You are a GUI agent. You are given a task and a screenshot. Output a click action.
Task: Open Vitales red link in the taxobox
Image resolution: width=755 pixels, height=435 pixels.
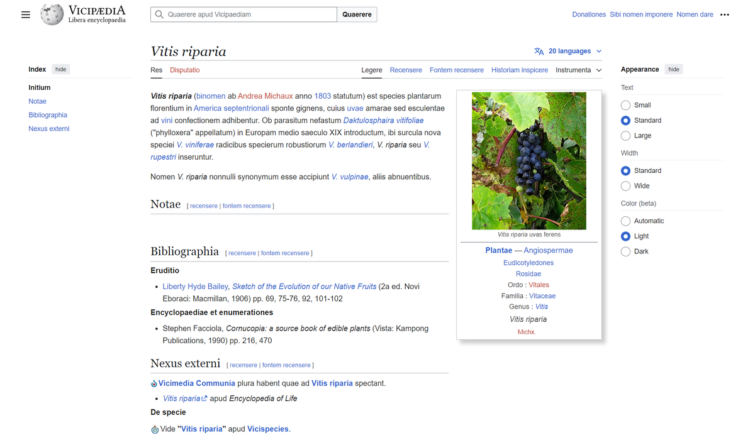pyautogui.click(x=539, y=285)
